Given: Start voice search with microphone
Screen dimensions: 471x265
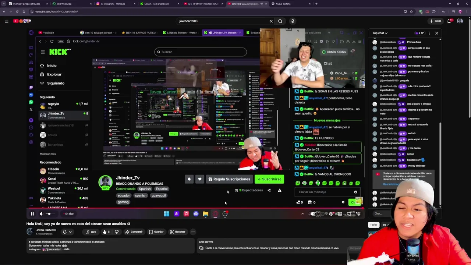Looking at the screenshot, I should [x=293, y=21].
